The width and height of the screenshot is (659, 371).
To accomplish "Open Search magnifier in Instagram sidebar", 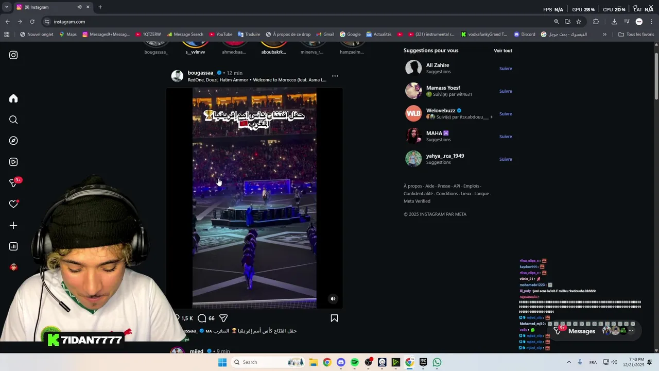I will [x=13, y=120].
